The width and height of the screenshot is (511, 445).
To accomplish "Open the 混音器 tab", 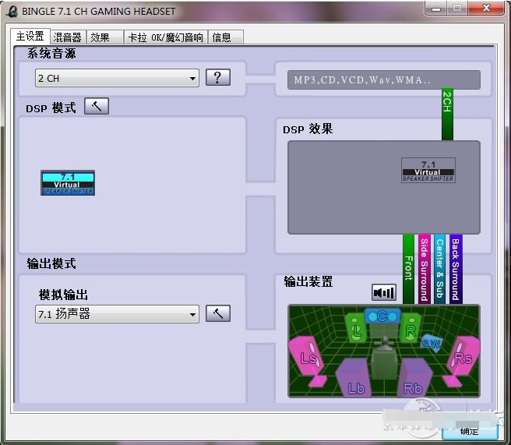I will (68, 37).
